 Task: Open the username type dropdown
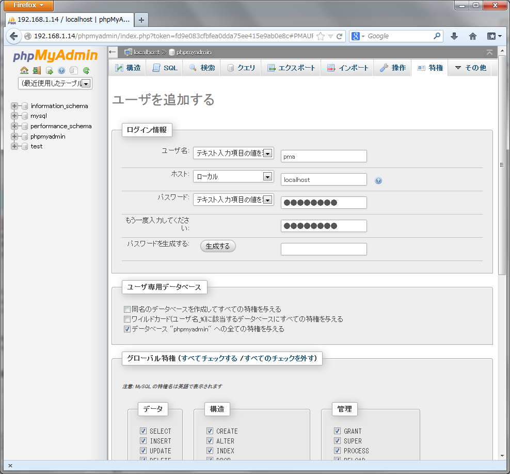point(233,153)
